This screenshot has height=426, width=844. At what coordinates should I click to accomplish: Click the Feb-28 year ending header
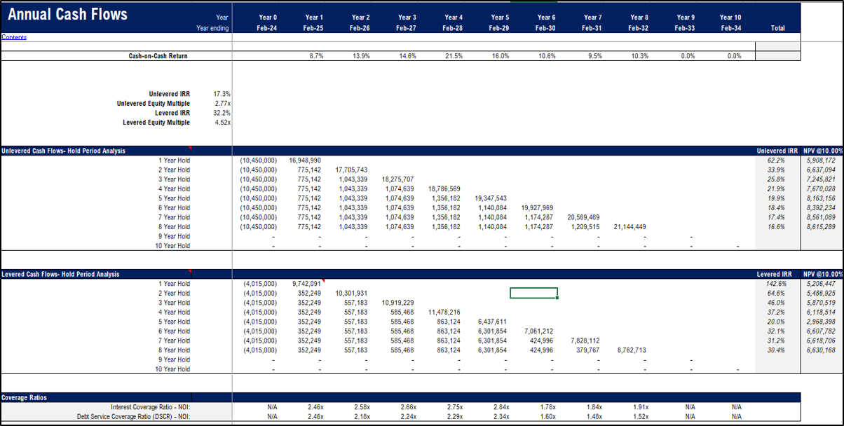pyautogui.click(x=453, y=28)
